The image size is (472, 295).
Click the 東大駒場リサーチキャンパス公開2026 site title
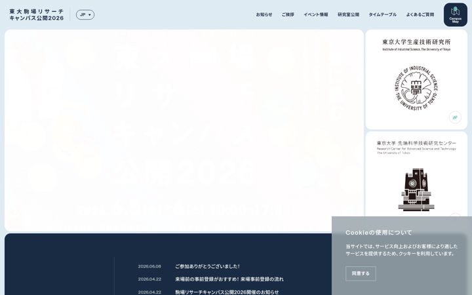37,14
